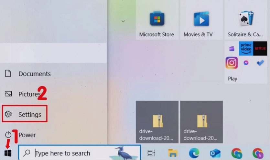Screen dimensions: 270x160
Task: Launch the Movies & TV tile
Action: pos(201,20)
